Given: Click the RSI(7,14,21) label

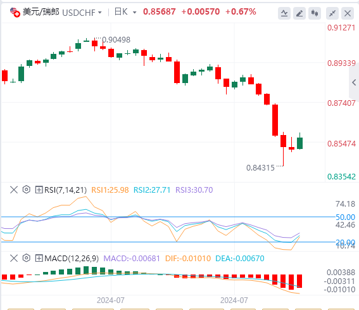Looking at the screenshot, I should tap(65, 190).
